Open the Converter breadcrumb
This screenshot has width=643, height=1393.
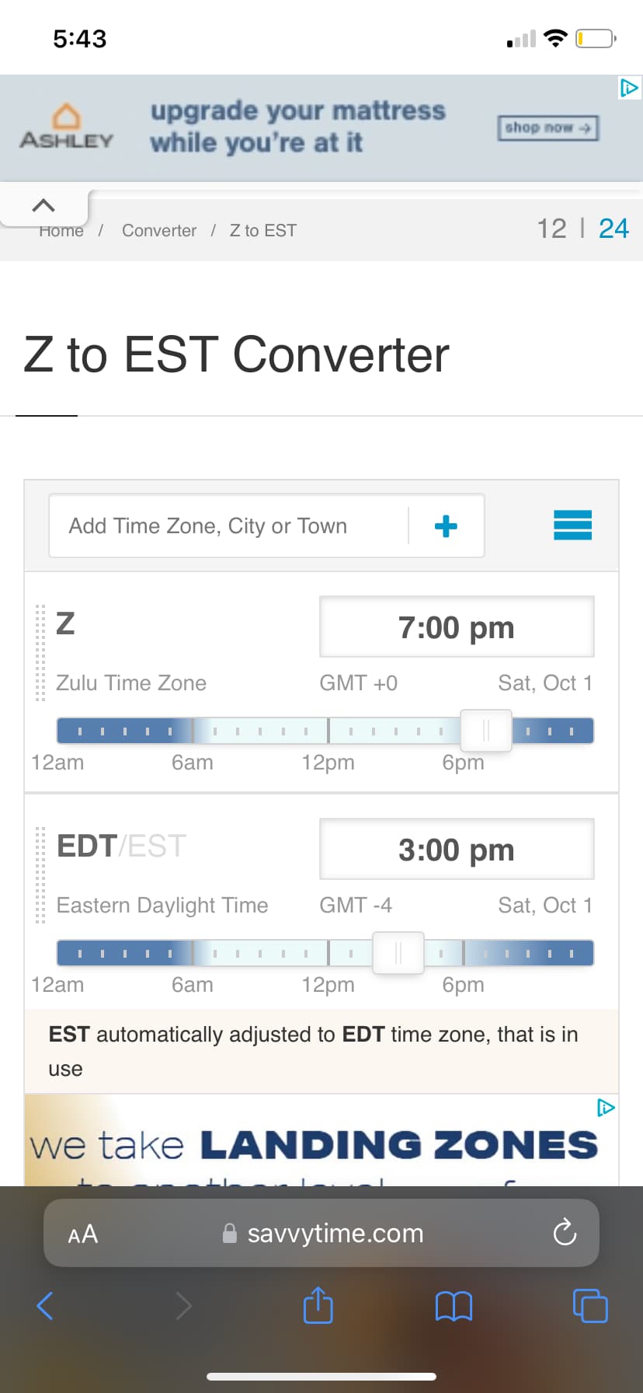pos(158,231)
